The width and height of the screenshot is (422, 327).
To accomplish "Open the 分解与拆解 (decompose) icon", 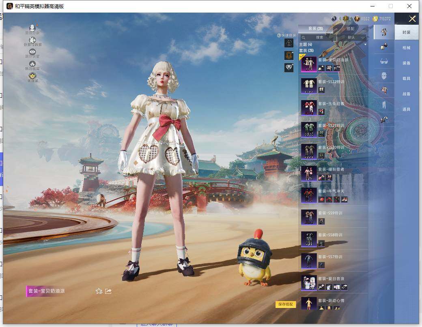I will coord(32,40).
